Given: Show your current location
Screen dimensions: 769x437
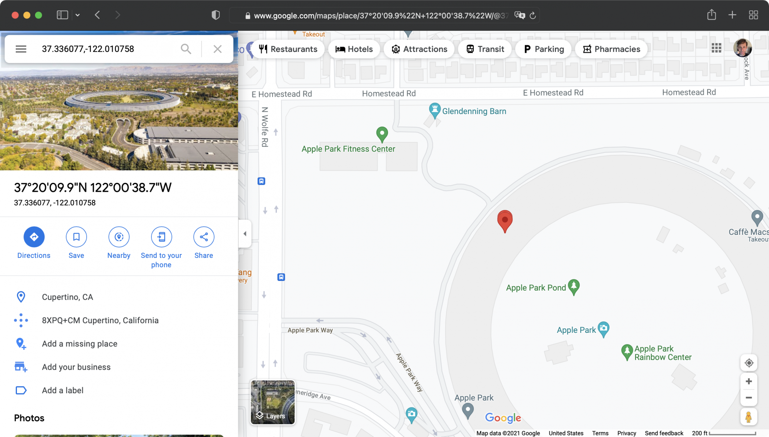Looking at the screenshot, I should point(749,363).
